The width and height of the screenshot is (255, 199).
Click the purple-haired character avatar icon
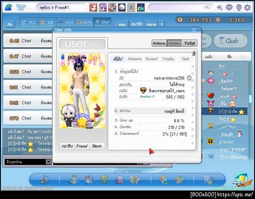tap(103, 8)
